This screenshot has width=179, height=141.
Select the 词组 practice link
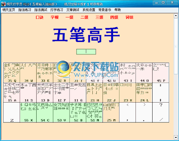pyautogui.click(x=129, y=17)
